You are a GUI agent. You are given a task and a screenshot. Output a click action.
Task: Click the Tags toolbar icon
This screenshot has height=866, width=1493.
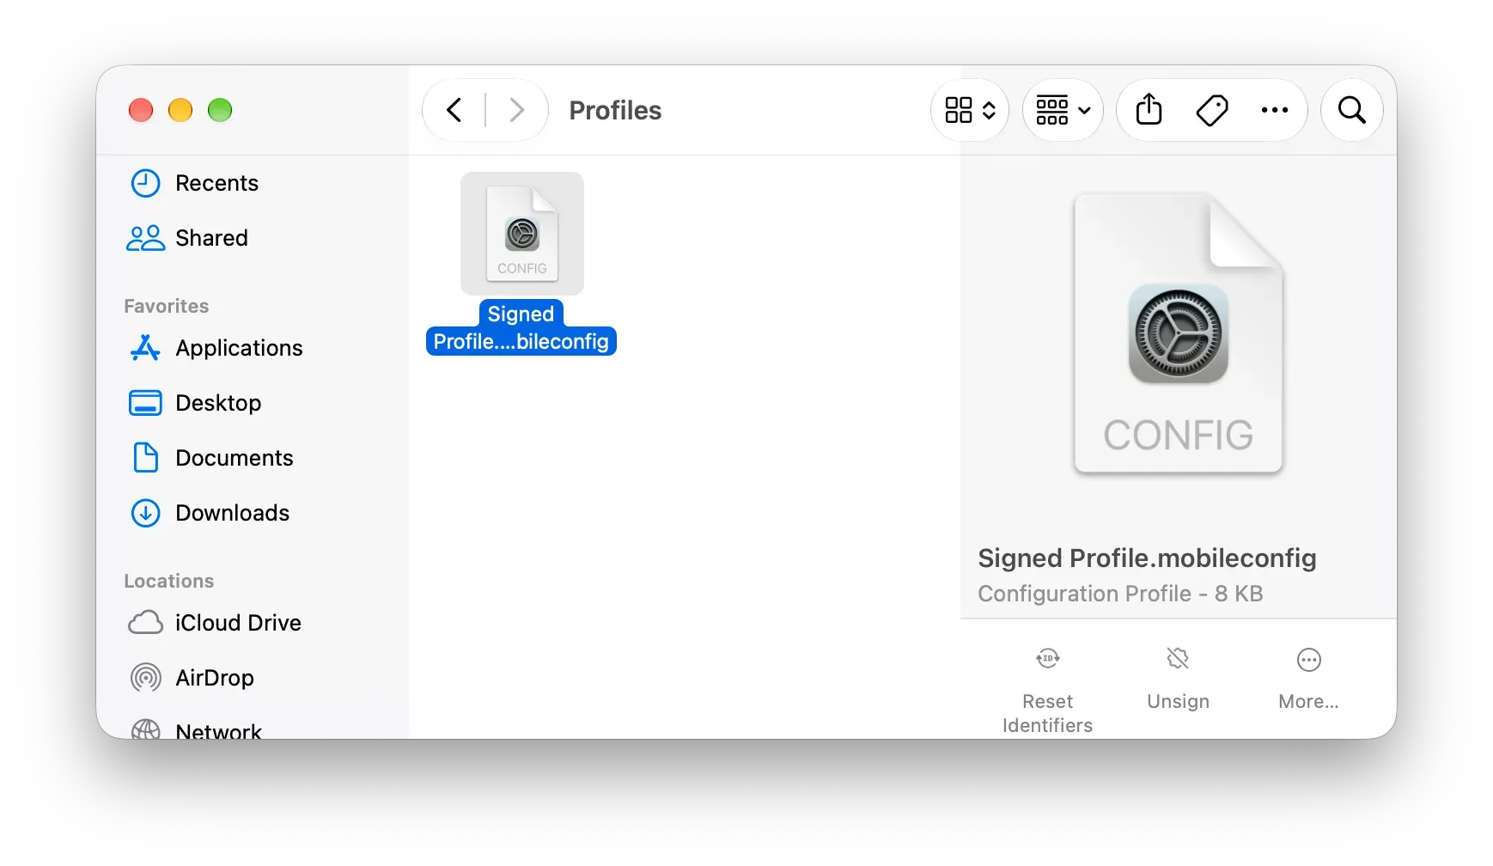coord(1212,110)
